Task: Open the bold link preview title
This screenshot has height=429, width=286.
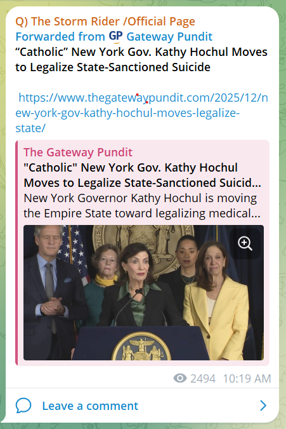Action: (142, 175)
